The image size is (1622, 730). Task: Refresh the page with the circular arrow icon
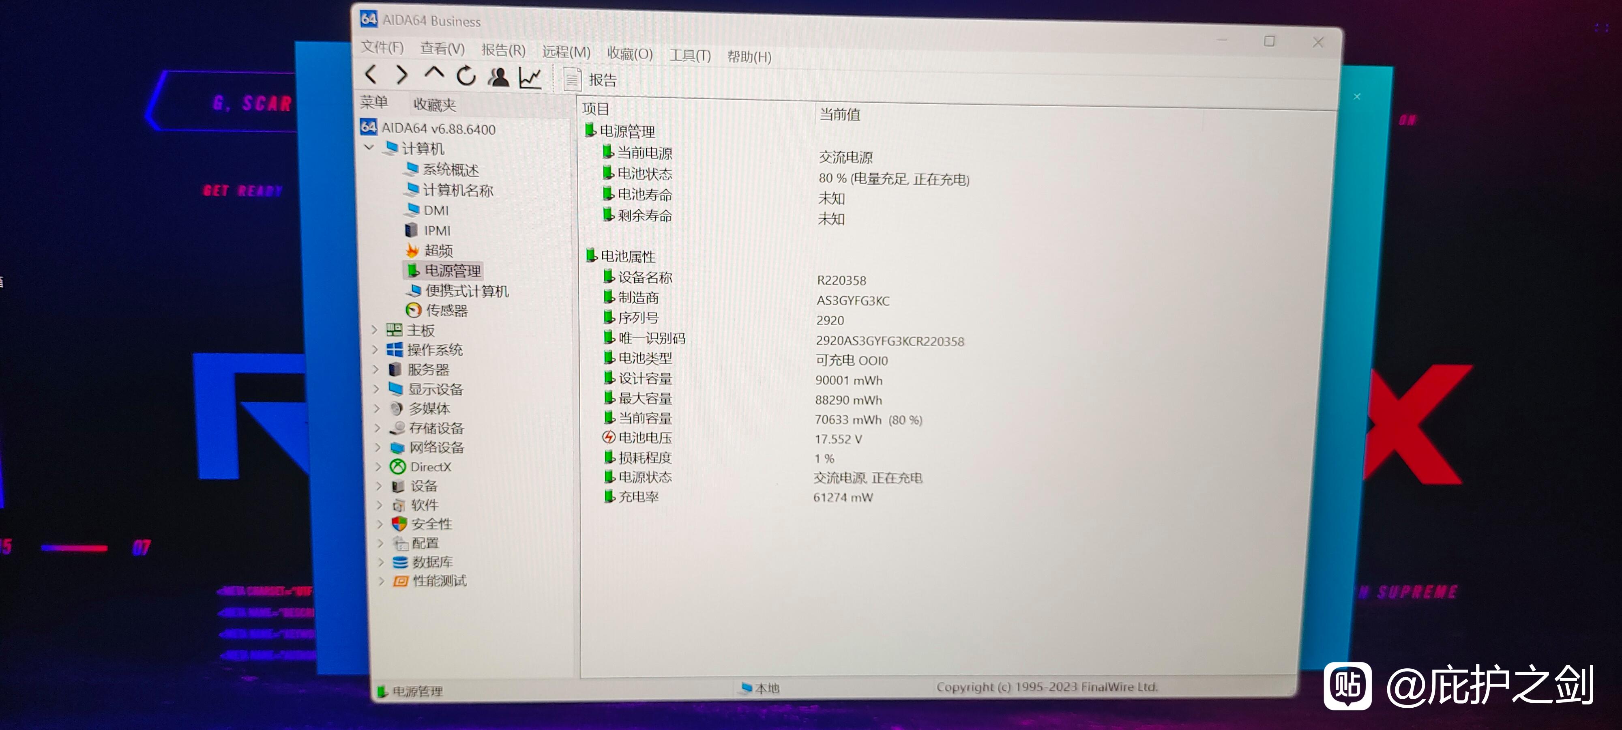click(x=466, y=76)
